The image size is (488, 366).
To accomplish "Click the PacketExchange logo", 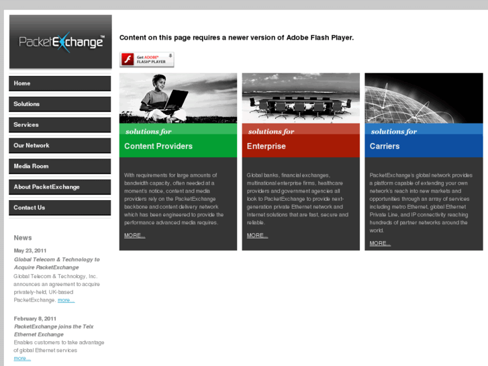I will 60,42.
